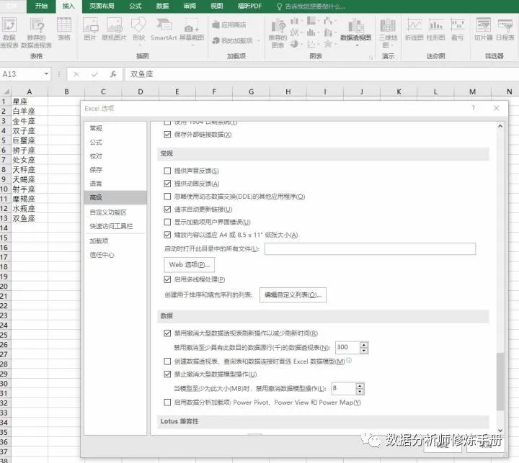The height and width of the screenshot is (463, 519).
Task: Open the 应用商店 store add-in
Action: point(229,24)
